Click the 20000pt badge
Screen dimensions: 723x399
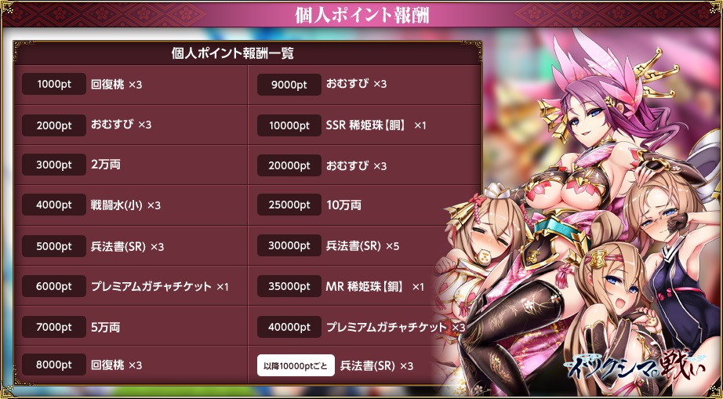(289, 165)
